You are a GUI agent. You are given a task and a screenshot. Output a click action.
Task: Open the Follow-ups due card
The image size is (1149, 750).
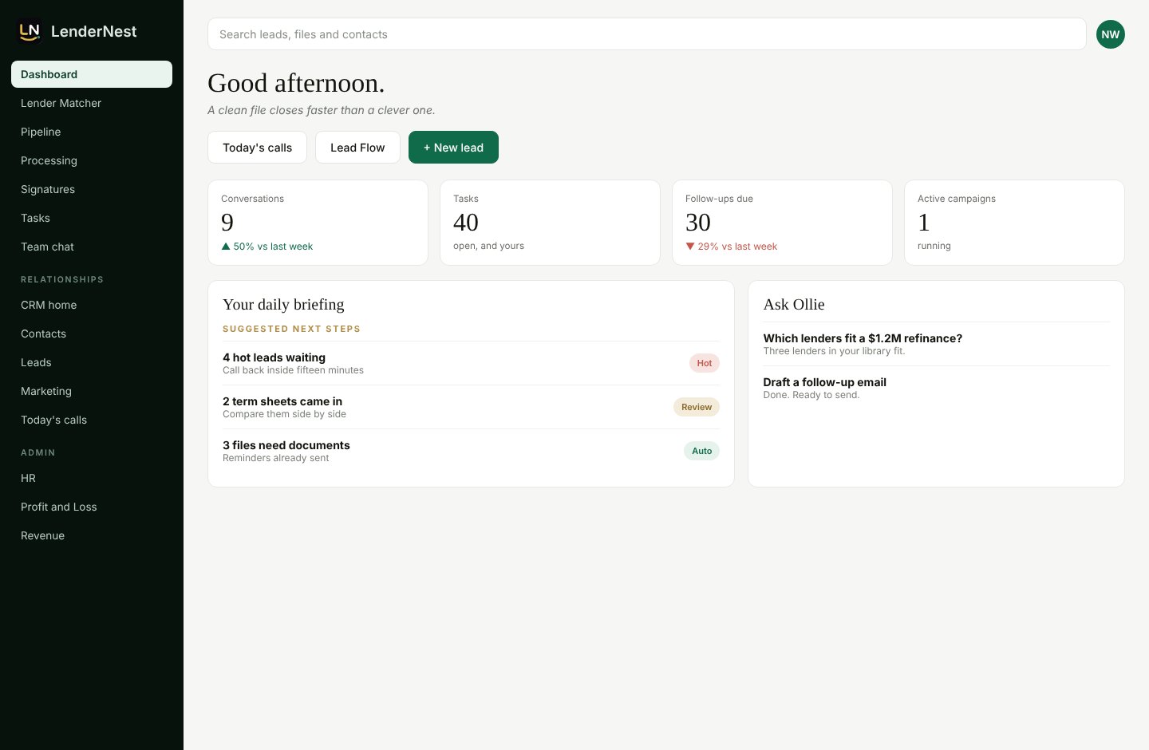(782, 223)
